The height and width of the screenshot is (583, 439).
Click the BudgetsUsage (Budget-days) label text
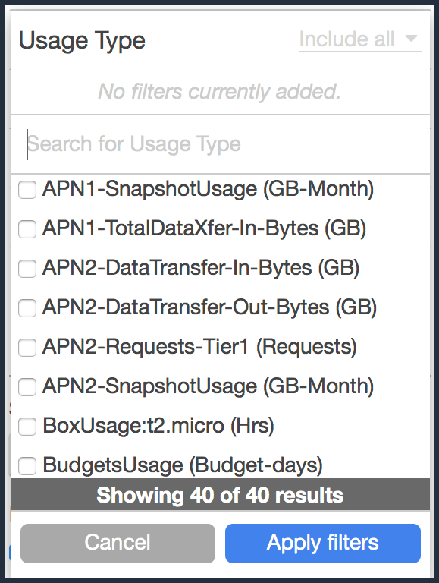[183, 465]
